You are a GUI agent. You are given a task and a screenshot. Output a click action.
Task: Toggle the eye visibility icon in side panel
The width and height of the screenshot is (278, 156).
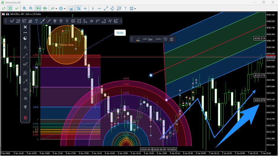25,98
